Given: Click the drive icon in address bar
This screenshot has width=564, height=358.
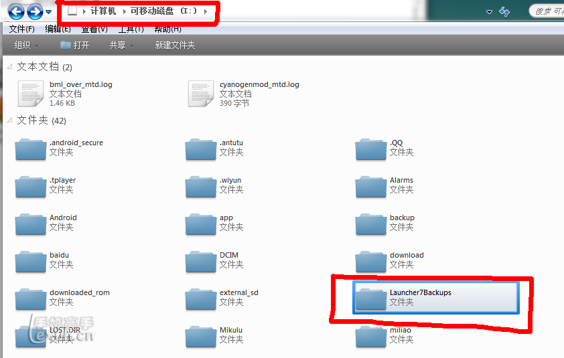Looking at the screenshot, I should click(72, 11).
